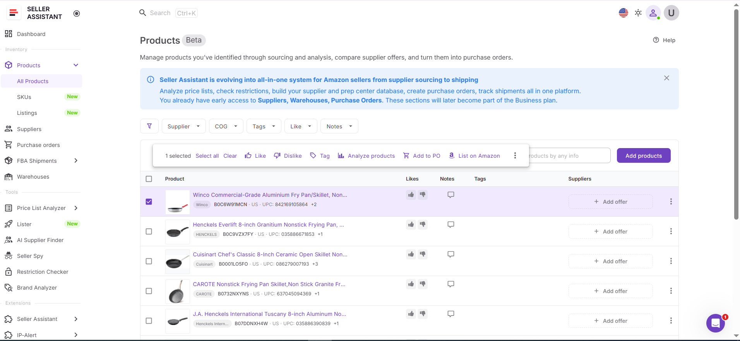
Task: Add offer for Winco Fry Pan
Action: pyautogui.click(x=610, y=201)
